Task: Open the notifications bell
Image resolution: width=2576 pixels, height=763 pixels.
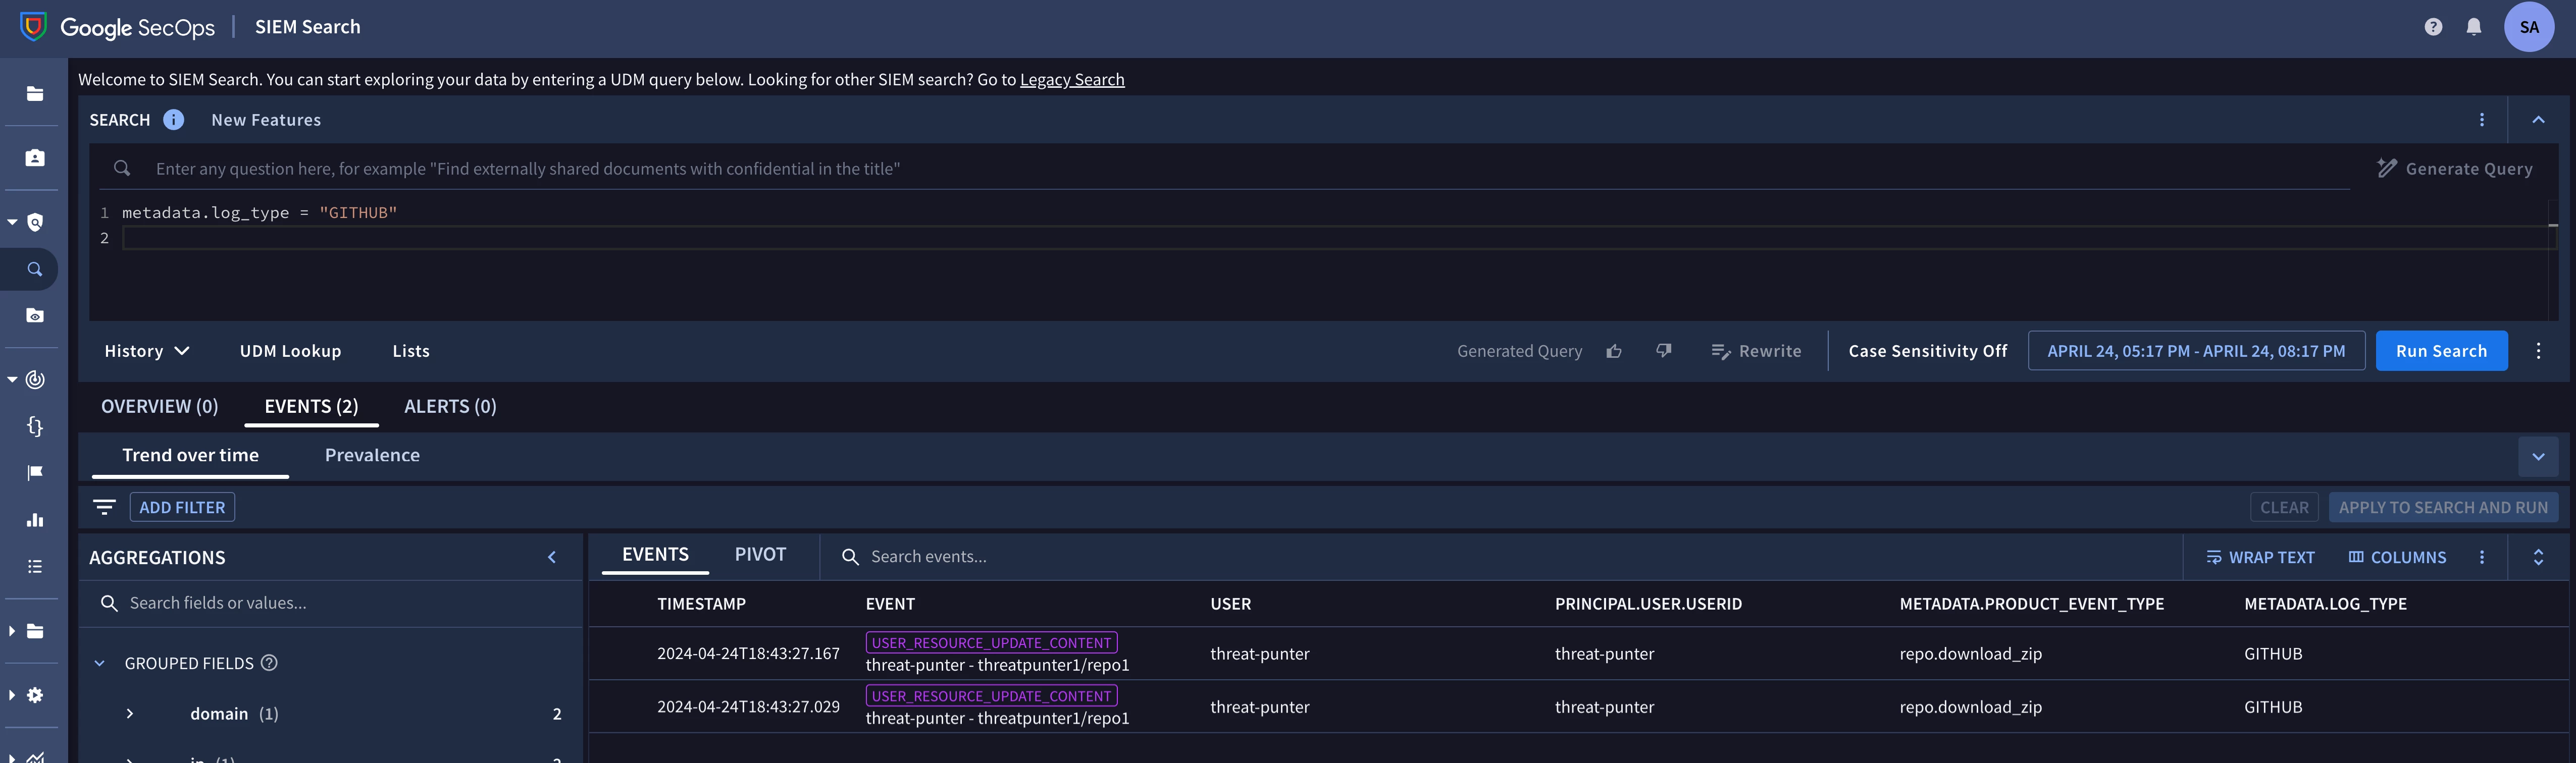Action: click(2473, 27)
